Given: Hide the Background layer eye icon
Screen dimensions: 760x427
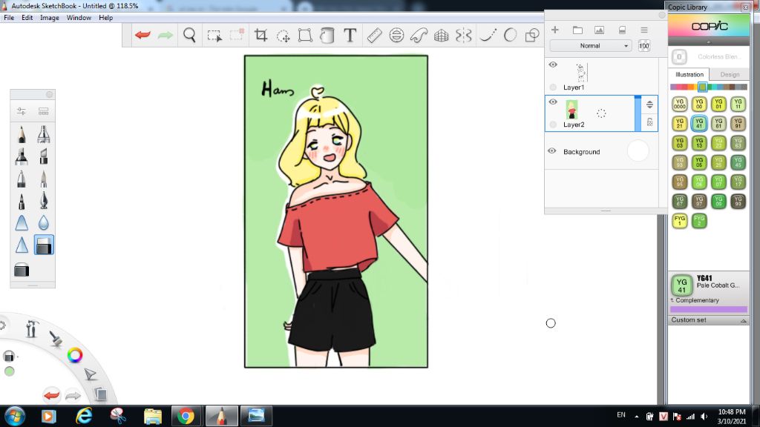Looking at the screenshot, I should 552,151.
